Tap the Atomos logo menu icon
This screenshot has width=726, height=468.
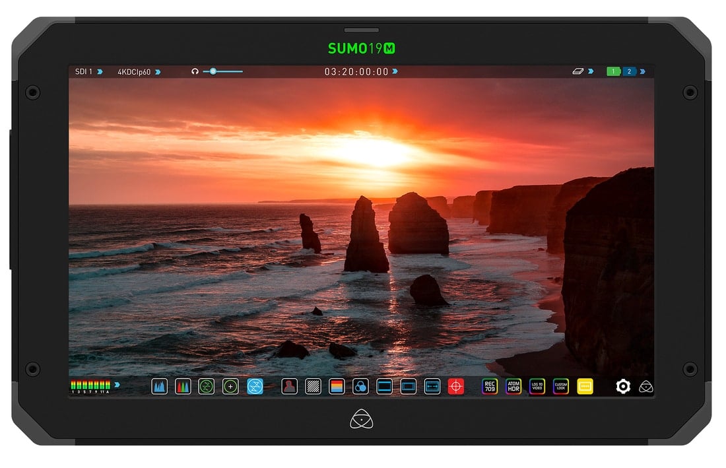pyautogui.click(x=646, y=387)
